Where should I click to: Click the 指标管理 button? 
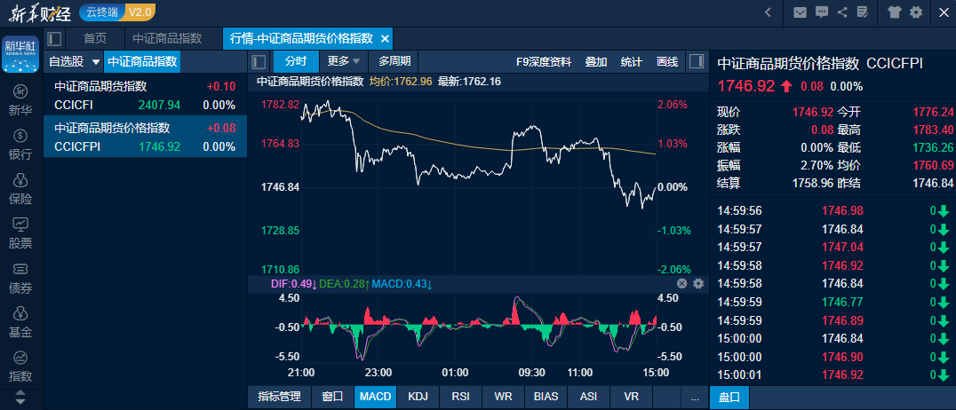click(279, 396)
